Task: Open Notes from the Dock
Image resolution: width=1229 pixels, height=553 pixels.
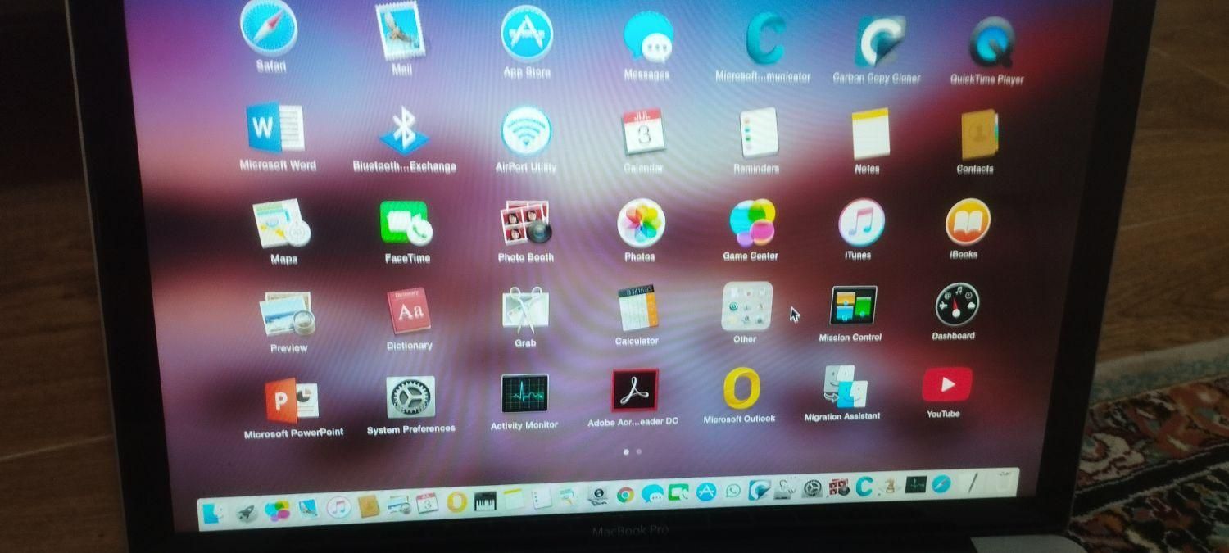Action: (x=513, y=499)
